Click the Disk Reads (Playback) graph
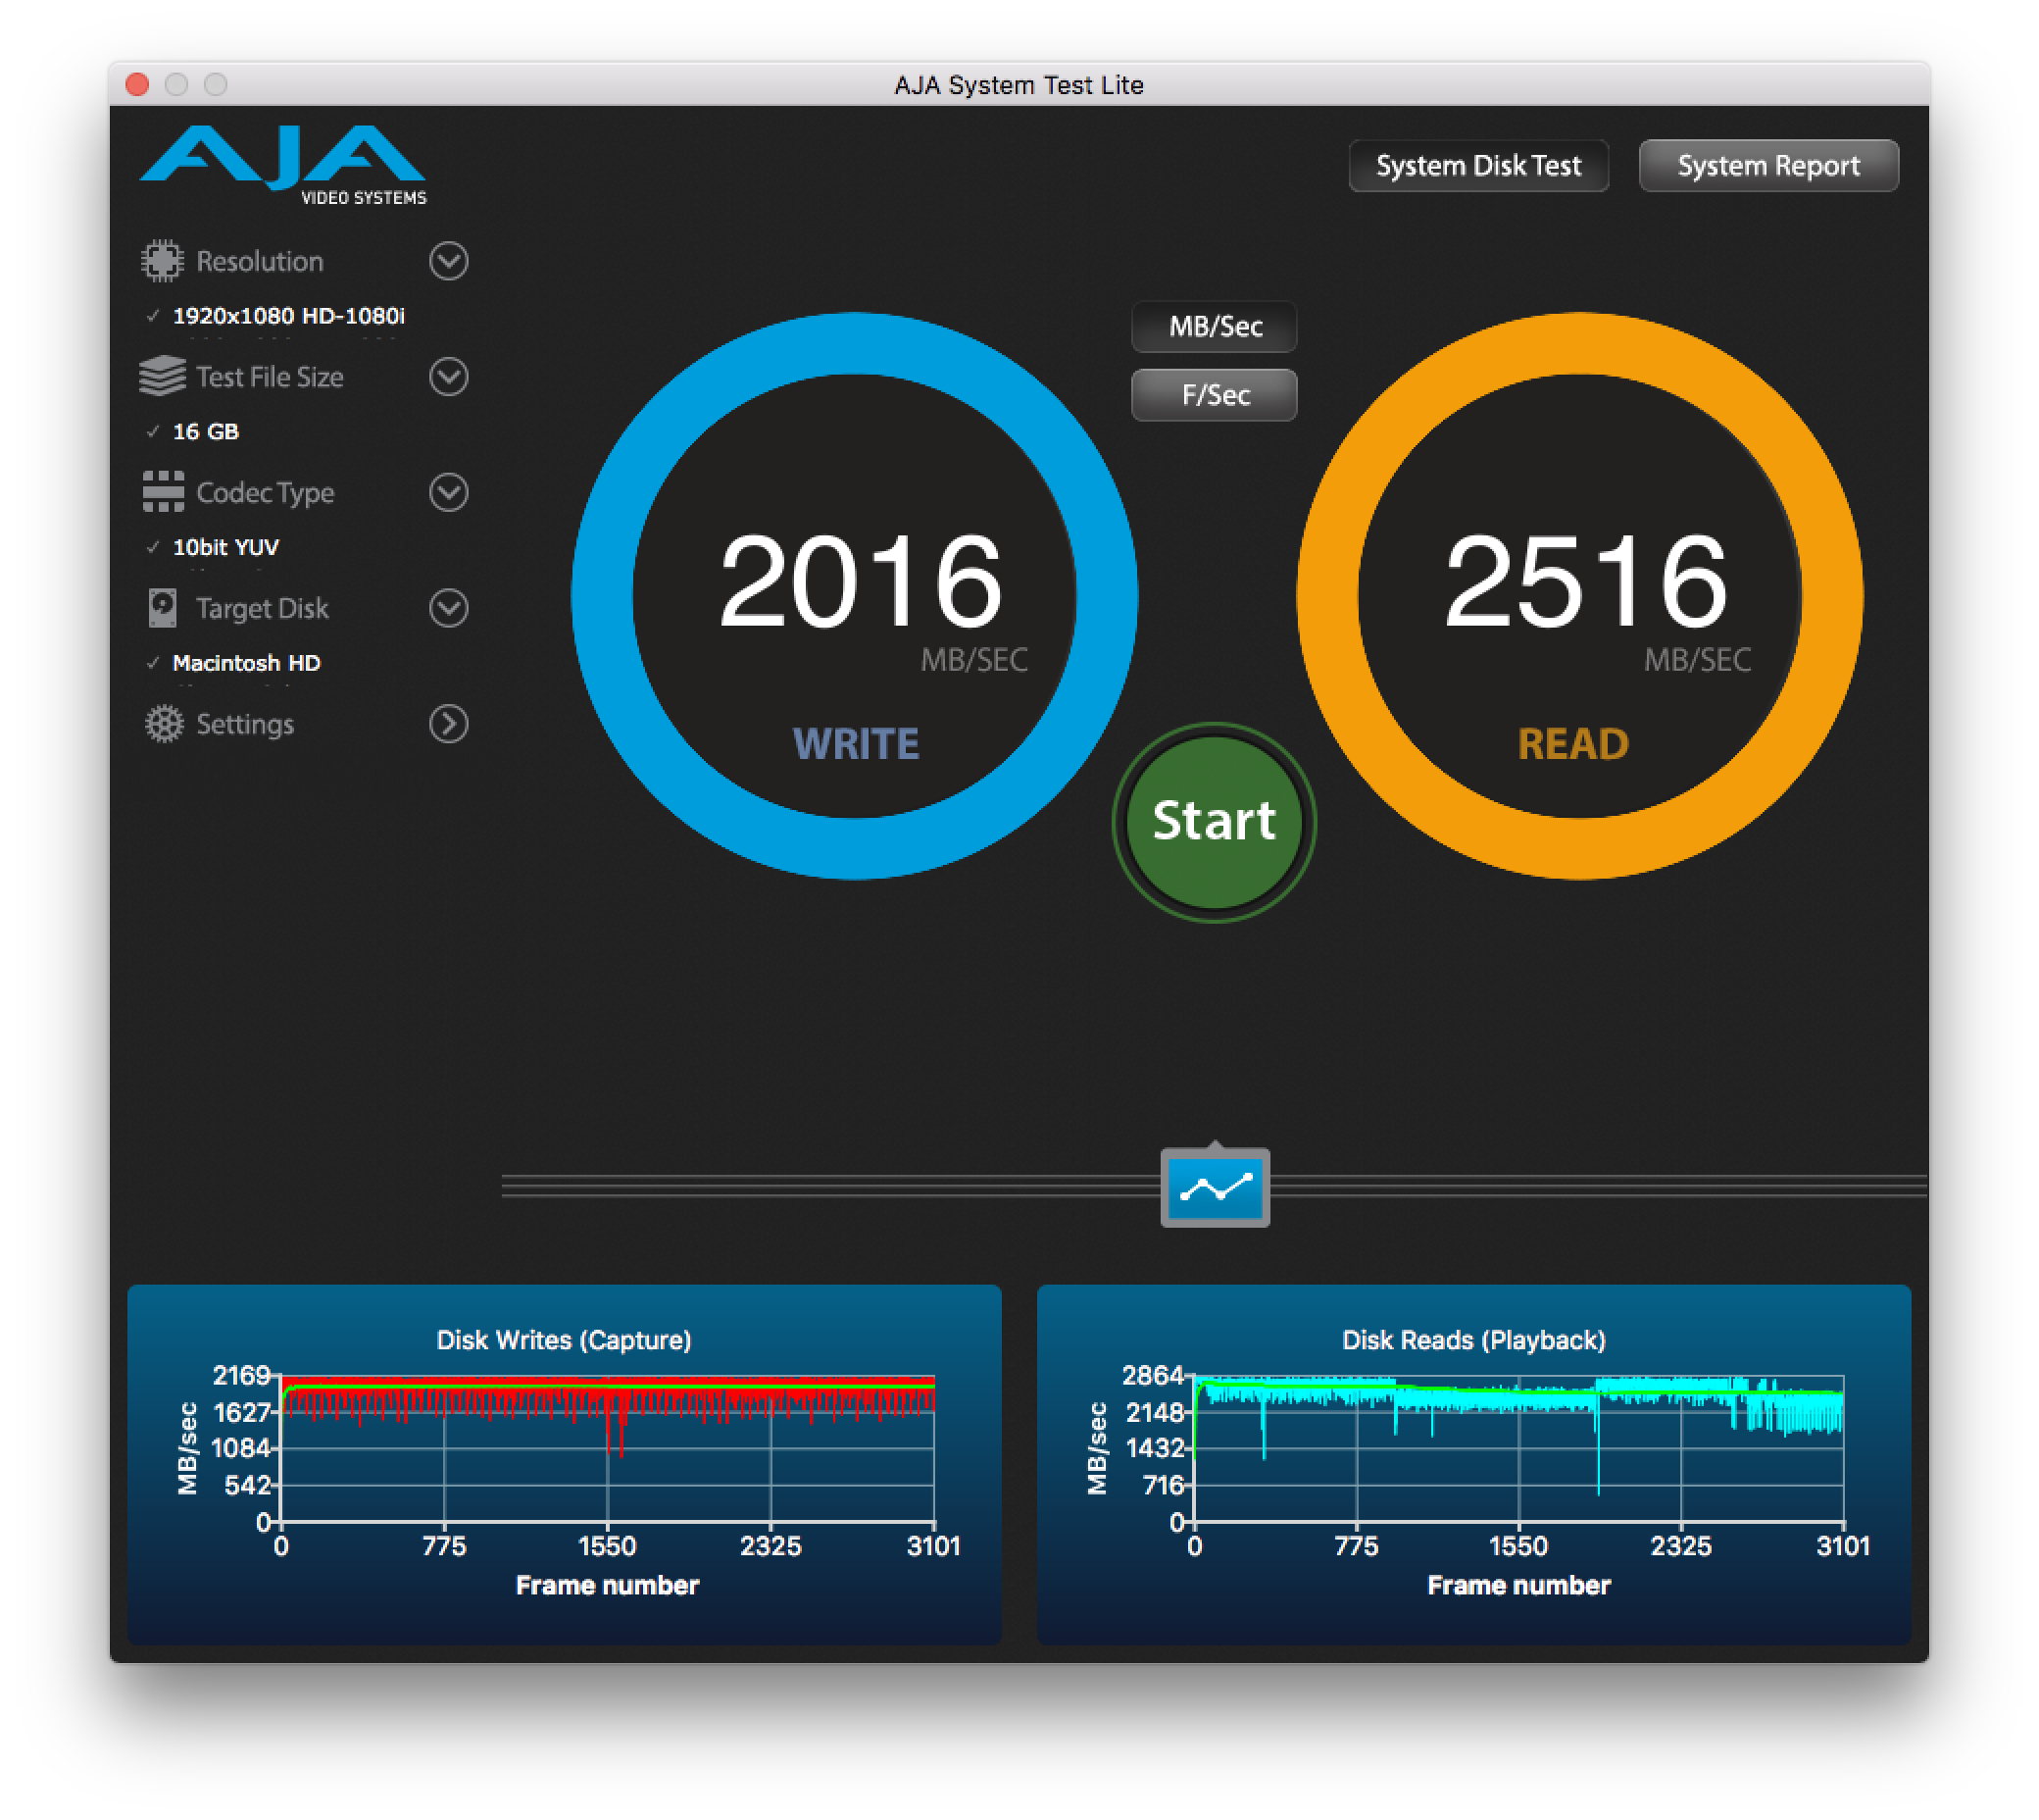The height and width of the screenshot is (1820, 2039). (x=1517, y=1448)
